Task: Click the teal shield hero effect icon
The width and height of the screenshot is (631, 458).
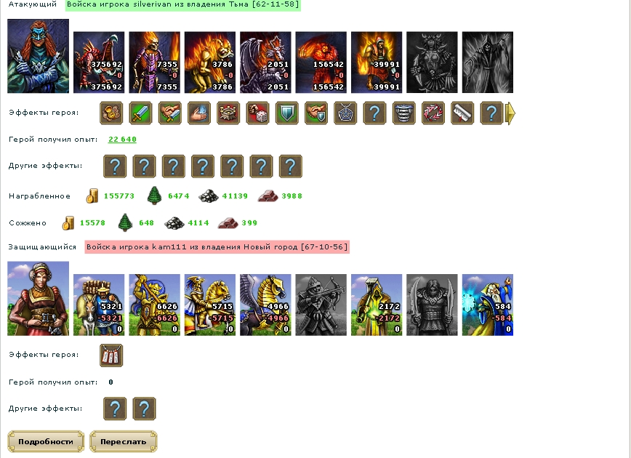Action: pyautogui.click(x=287, y=113)
